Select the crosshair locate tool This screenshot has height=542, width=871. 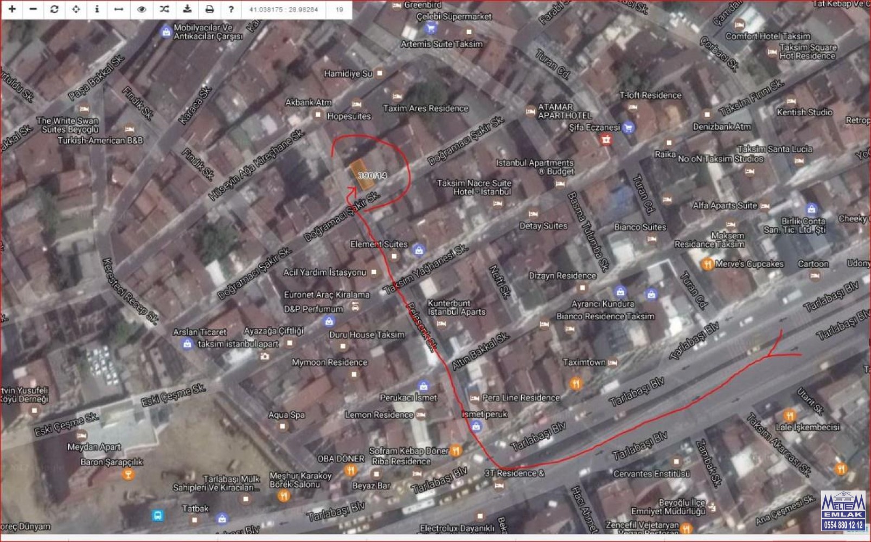[x=76, y=9]
